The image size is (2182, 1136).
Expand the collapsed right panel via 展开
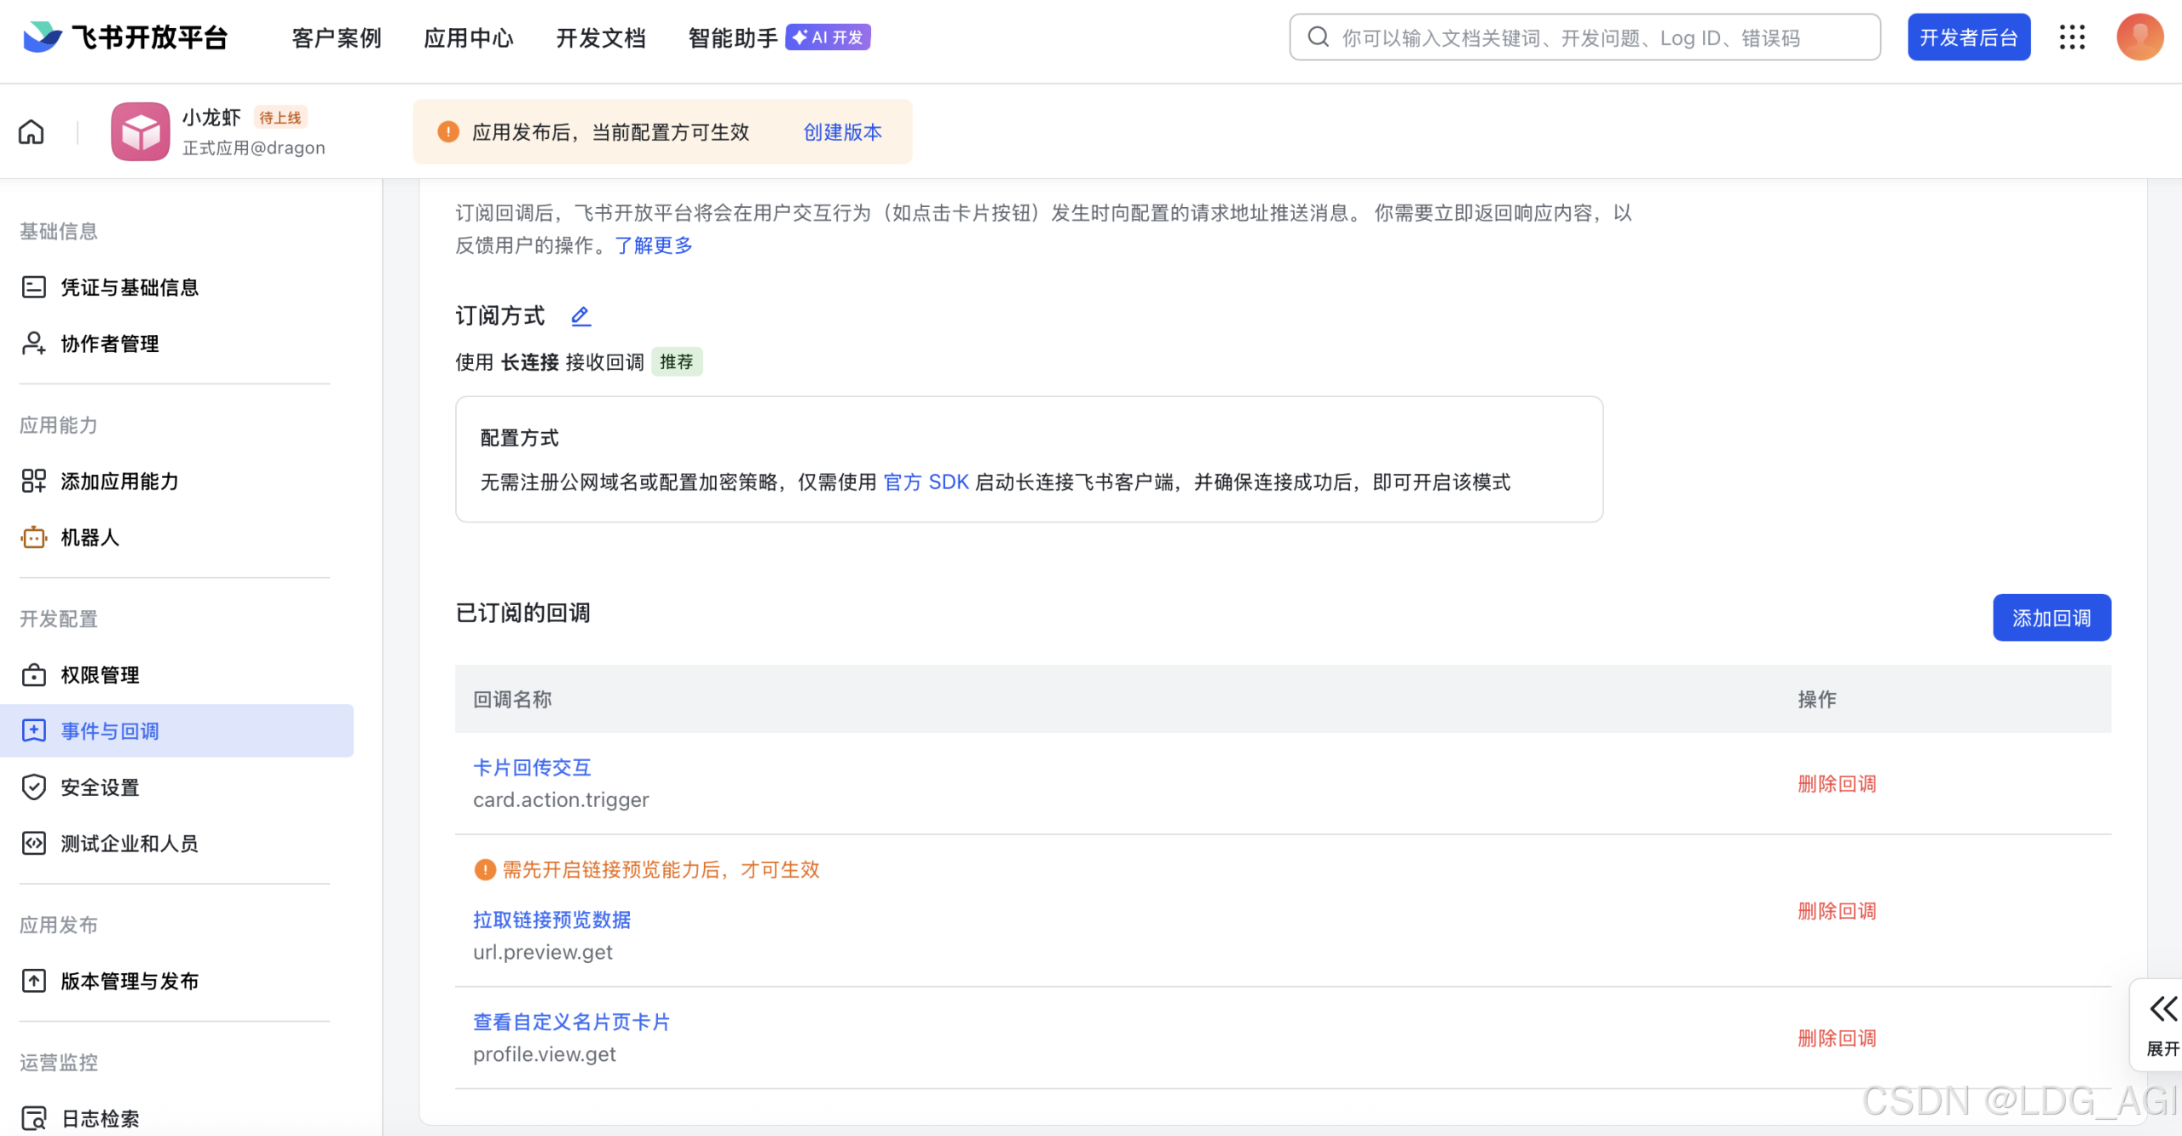2162,1023
